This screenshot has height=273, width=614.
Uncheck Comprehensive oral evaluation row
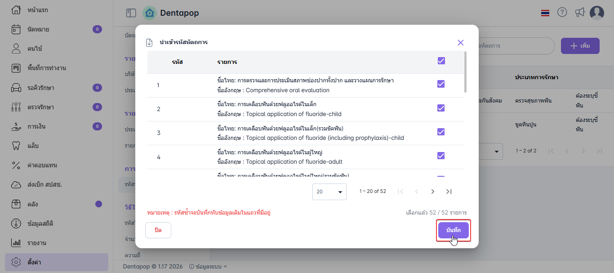coord(441,84)
